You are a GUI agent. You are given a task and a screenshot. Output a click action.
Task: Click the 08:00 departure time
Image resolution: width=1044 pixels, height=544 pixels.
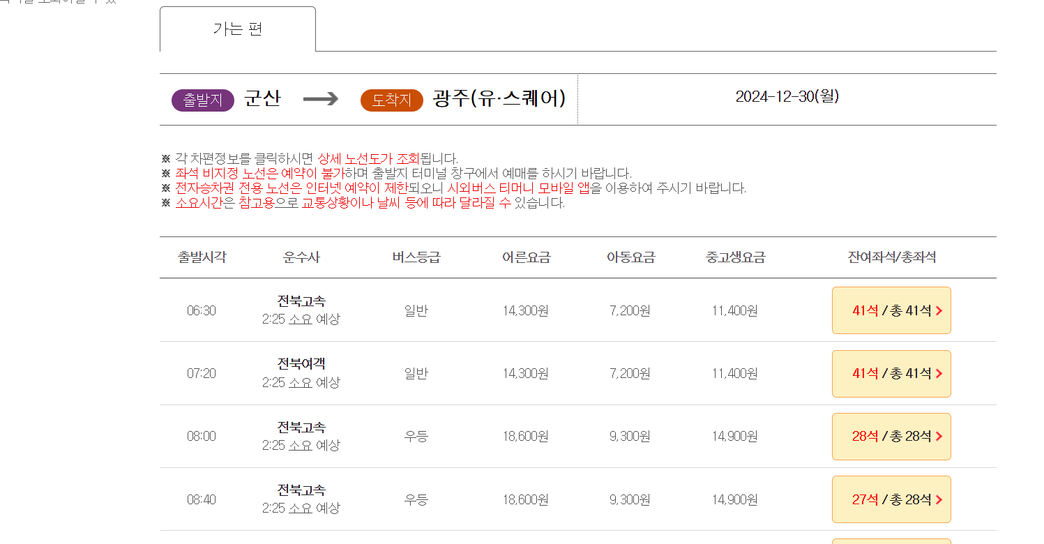(x=202, y=436)
